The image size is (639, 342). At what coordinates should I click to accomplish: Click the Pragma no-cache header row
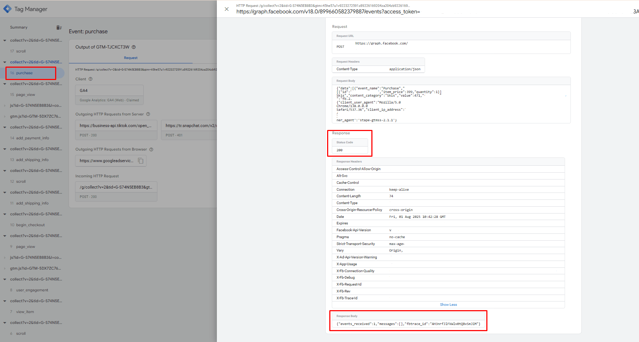(x=448, y=237)
